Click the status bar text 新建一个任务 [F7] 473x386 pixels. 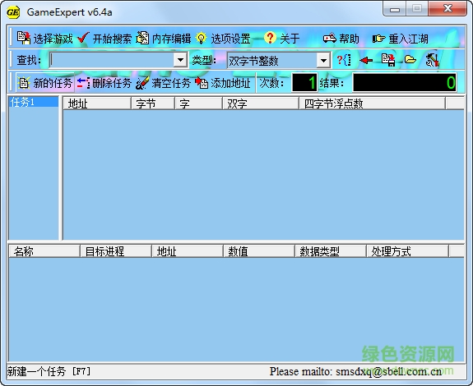(x=49, y=371)
